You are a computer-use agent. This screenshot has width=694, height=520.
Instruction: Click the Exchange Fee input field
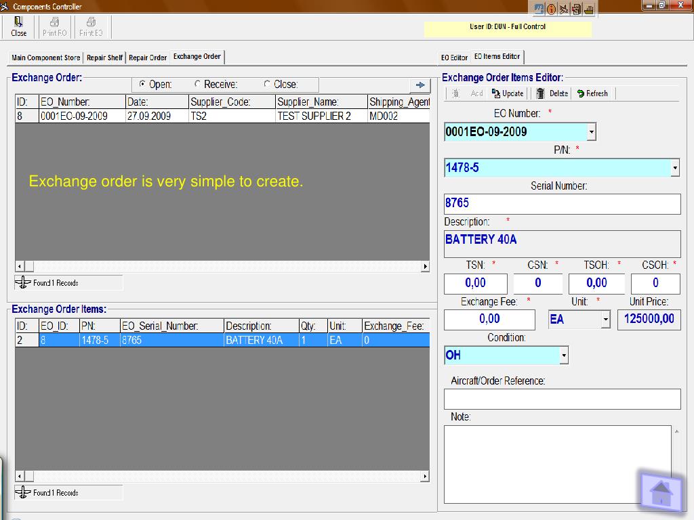click(x=489, y=320)
